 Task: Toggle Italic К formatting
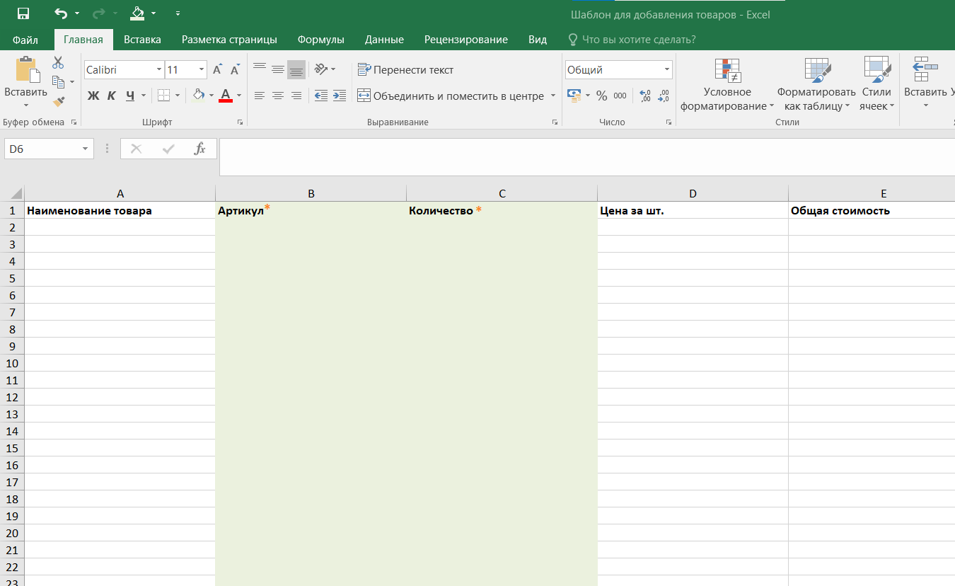112,96
